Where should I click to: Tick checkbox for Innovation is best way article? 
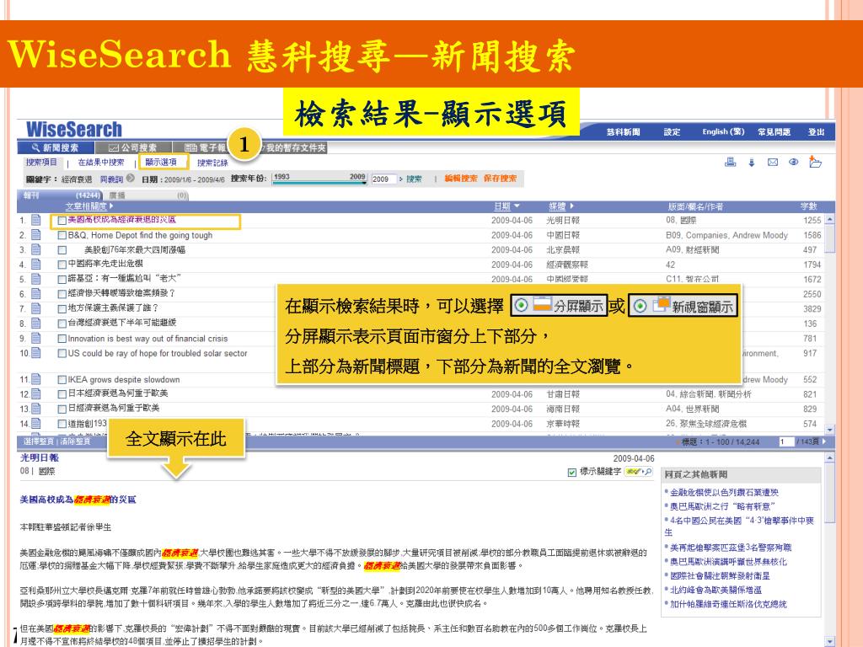62,339
